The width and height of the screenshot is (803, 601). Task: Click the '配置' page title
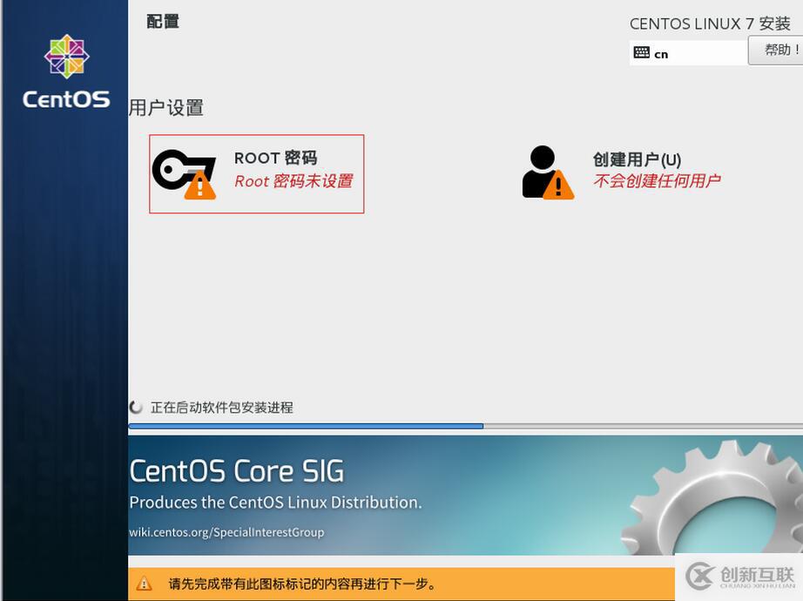[163, 22]
